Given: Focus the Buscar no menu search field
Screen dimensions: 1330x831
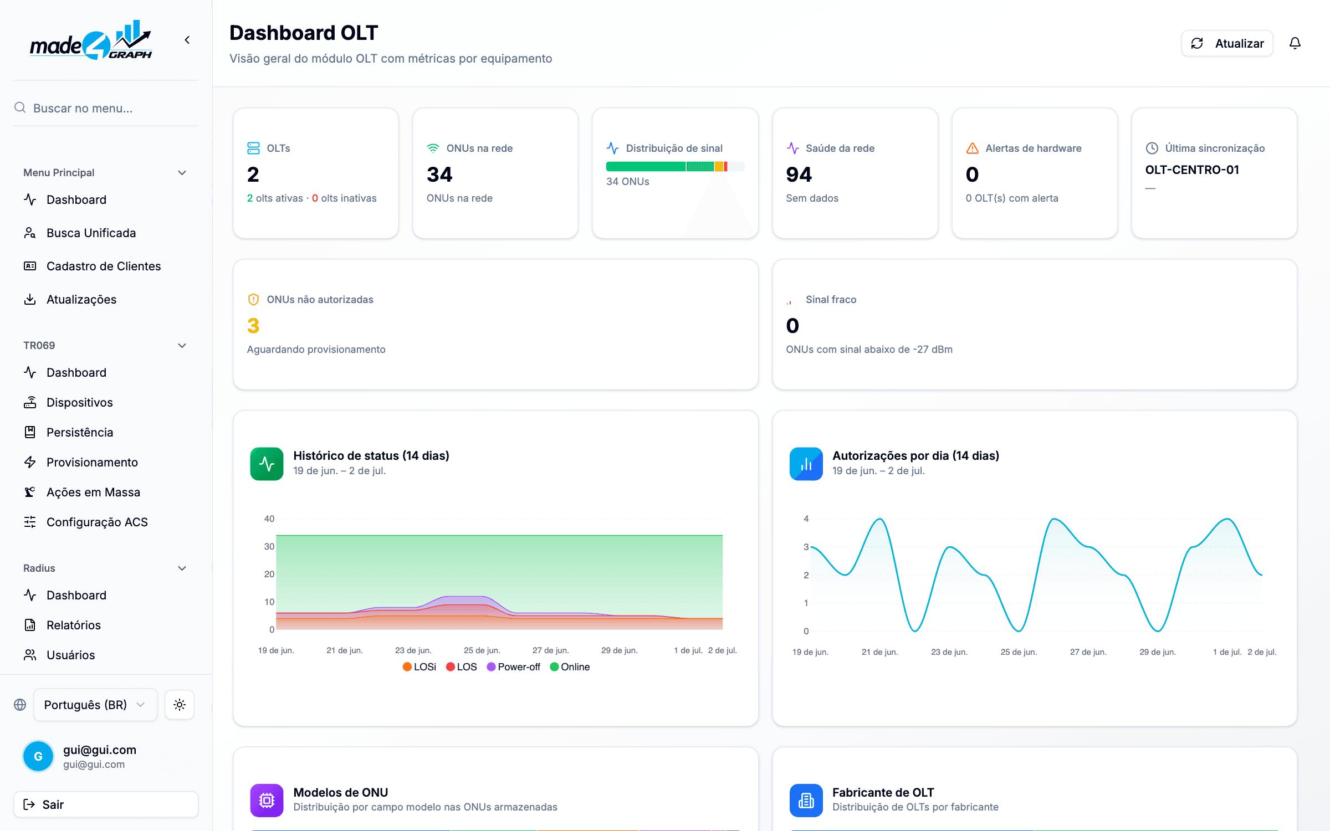Looking at the screenshot, I should coord(106,108).
